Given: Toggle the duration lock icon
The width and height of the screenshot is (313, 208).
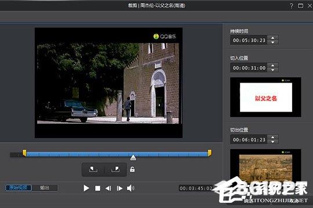Looking at the screenshot, I should click(x=132, y=169).
